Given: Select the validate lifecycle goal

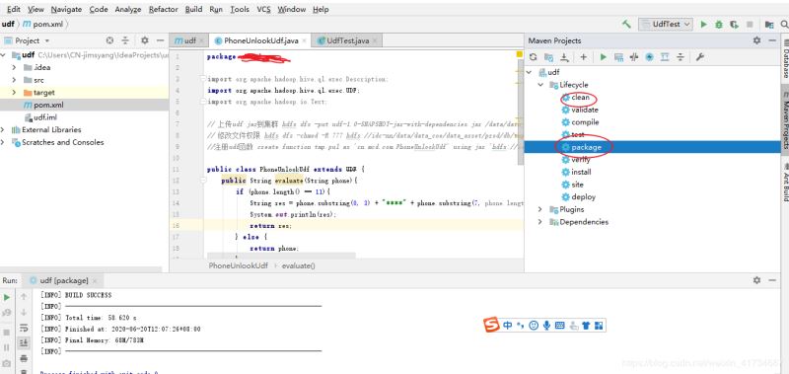Looking at the screenshot, I should click(x=585, y=110).
